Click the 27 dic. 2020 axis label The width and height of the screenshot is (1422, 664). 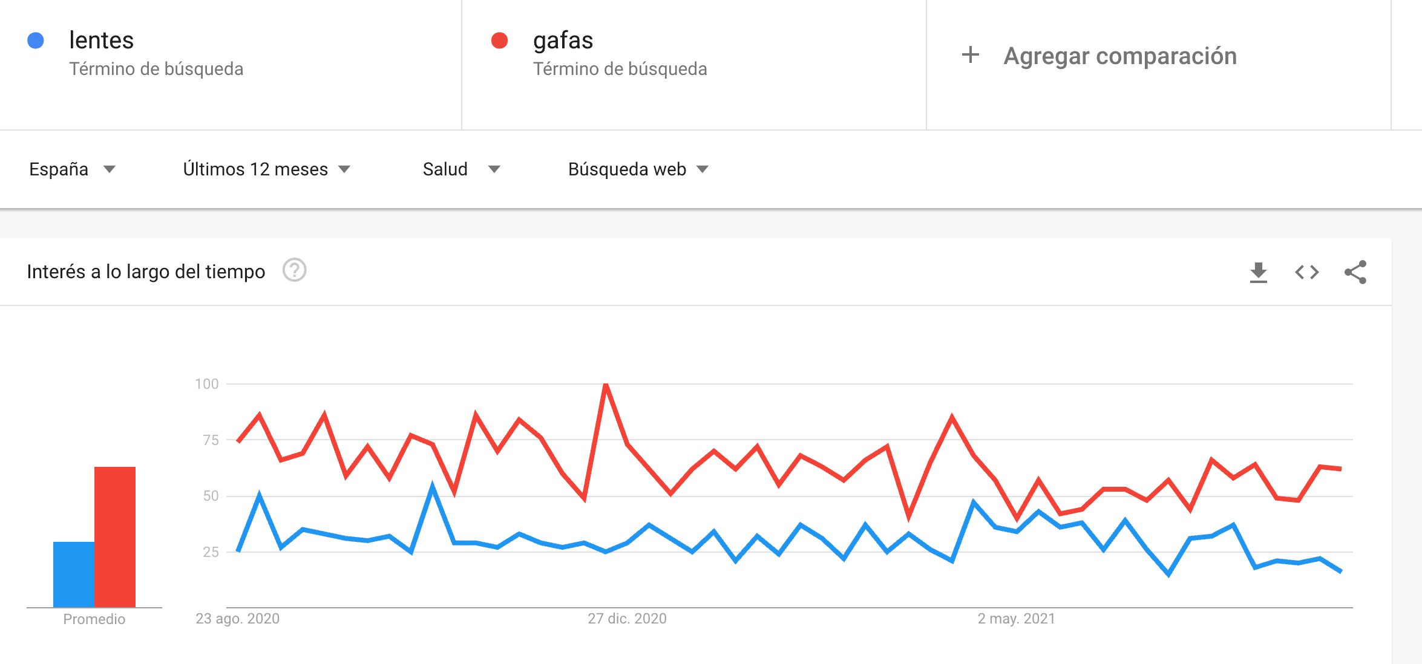point(627,619)
